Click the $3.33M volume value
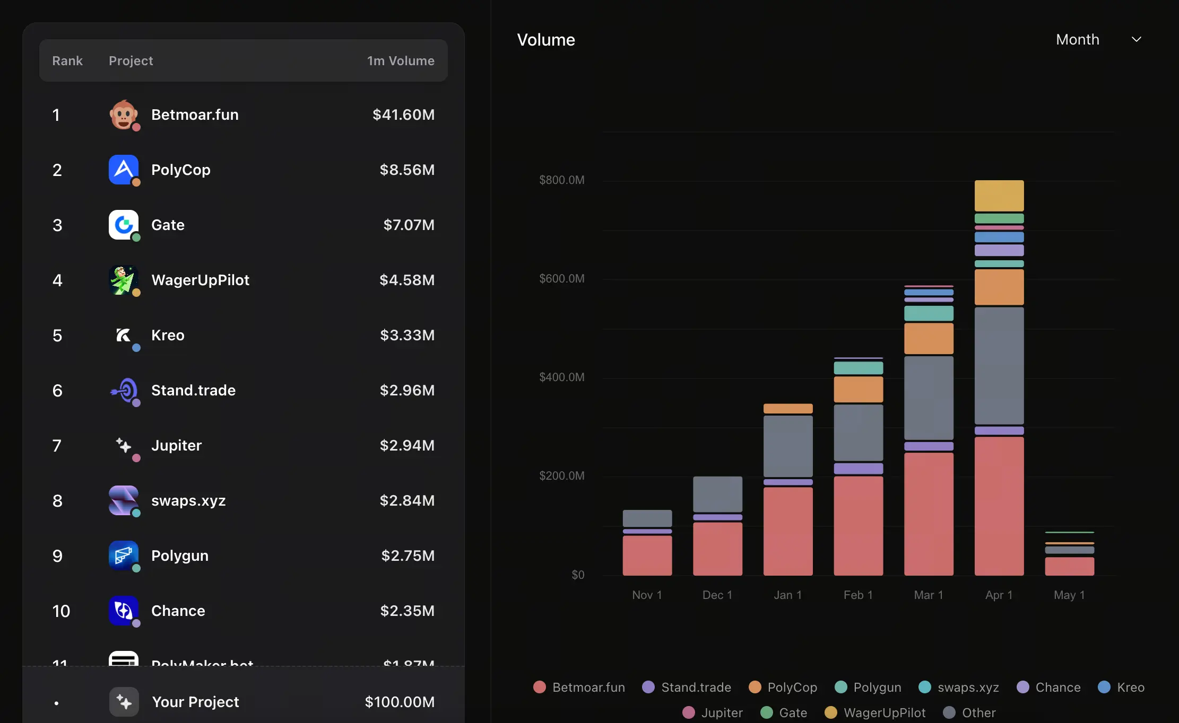 click(x=408, y=335)
